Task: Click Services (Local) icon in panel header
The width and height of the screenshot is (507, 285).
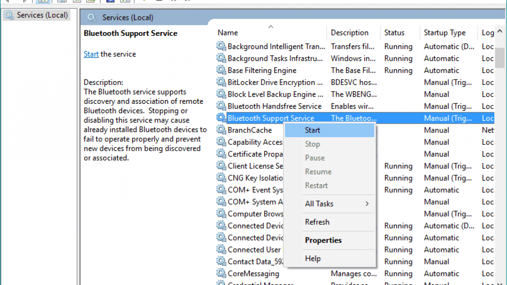Action: [x=92, y=17]
